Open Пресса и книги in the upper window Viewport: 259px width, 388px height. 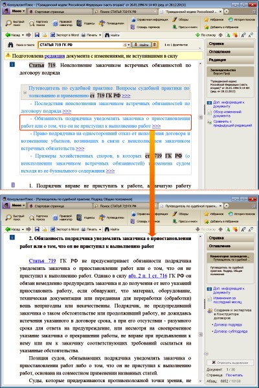click(185, 27)
